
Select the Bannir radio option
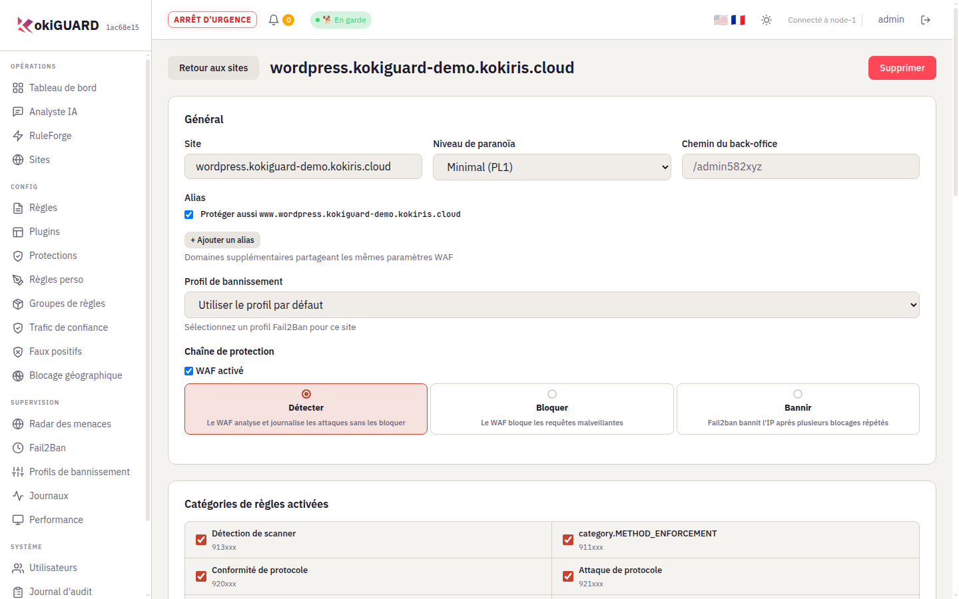click(x=798, y=394)
